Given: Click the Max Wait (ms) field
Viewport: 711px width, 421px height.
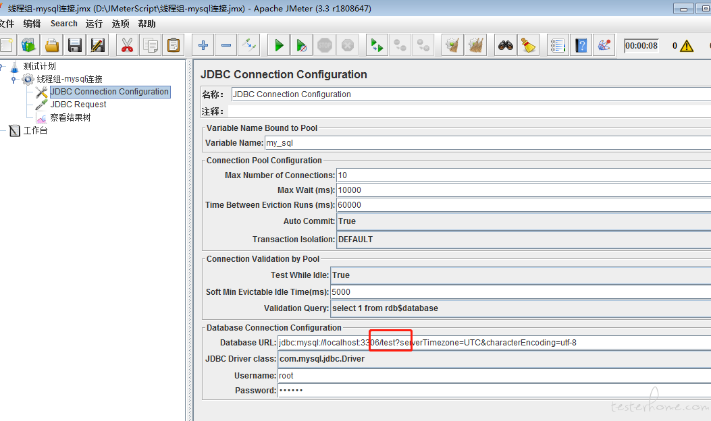Looking at the screenshot, I should tap(524, 190).
